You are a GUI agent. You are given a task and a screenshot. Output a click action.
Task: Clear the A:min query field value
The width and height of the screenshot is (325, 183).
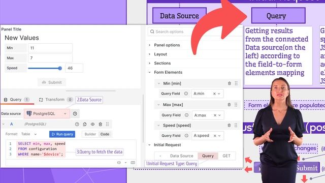(x=214, y=94)
